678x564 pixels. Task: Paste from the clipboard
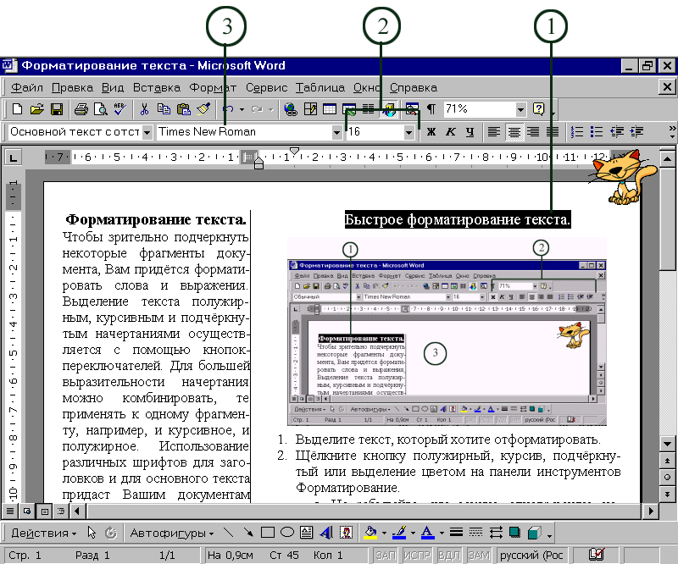coord(184,109)
